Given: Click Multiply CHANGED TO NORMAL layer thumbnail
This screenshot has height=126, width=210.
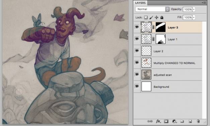Looking at the screenshot, I should tap(146, 63).
